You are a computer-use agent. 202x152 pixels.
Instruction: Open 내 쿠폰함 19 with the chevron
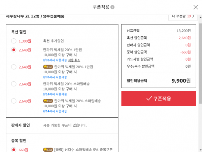pos(183,16)
